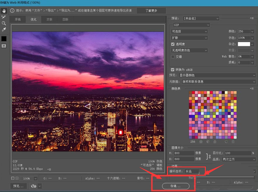This screenshot has height=192, width=258.
Task: Uncheck the 透明度 checkbox
Action: click(x=173, y=44)
